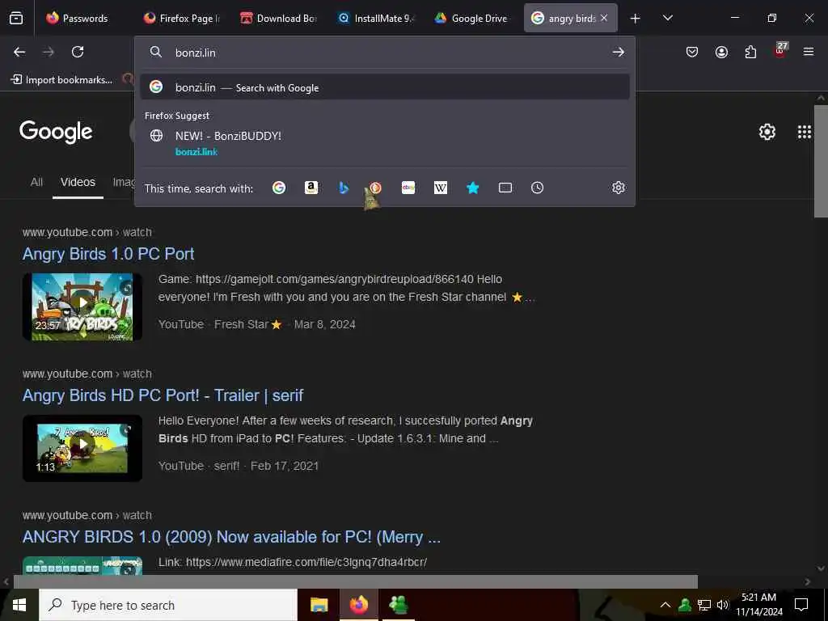Show hidden system tray icons
This screenshot has width=828, height=621.
[x=665, y=605]
